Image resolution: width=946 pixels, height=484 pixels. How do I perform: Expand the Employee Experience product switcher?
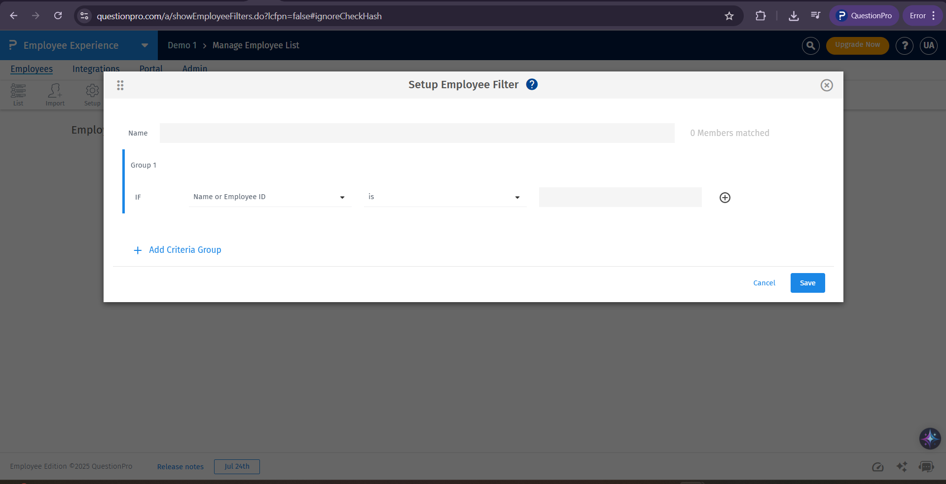coord(144,45)
